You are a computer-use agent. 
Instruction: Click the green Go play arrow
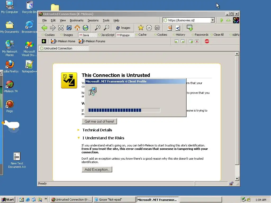pos(222,20)
